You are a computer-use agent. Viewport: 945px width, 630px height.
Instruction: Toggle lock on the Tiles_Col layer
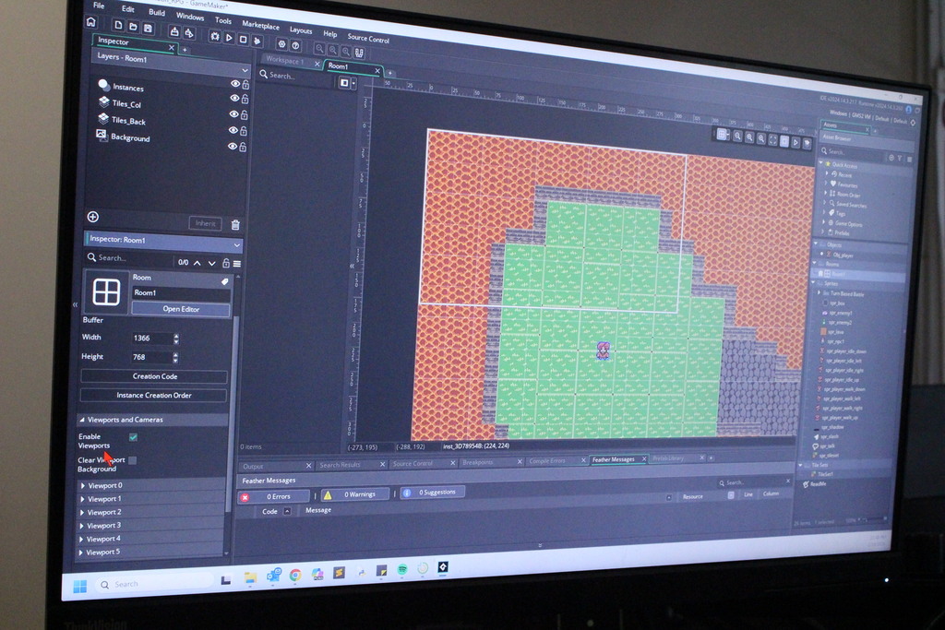(245, 100)
